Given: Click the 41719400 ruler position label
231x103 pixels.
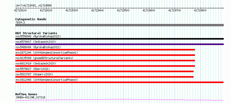Looking at the screenshot, I should point(97,10).
